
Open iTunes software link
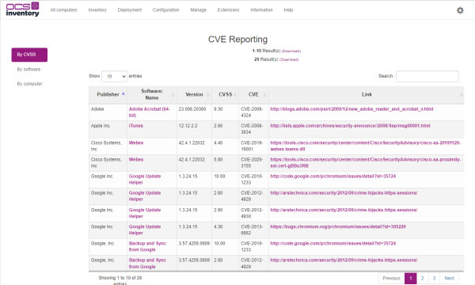pos(135,126)
